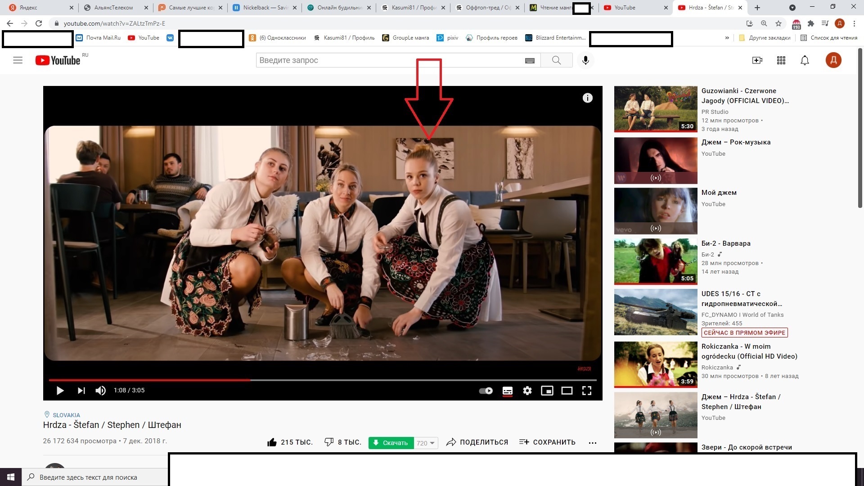Image resolution: width=864 pixels, height=486 pixels.
Task: Click the ПОДЕЛИТЬСЯ share button
Action: (477, 442)
